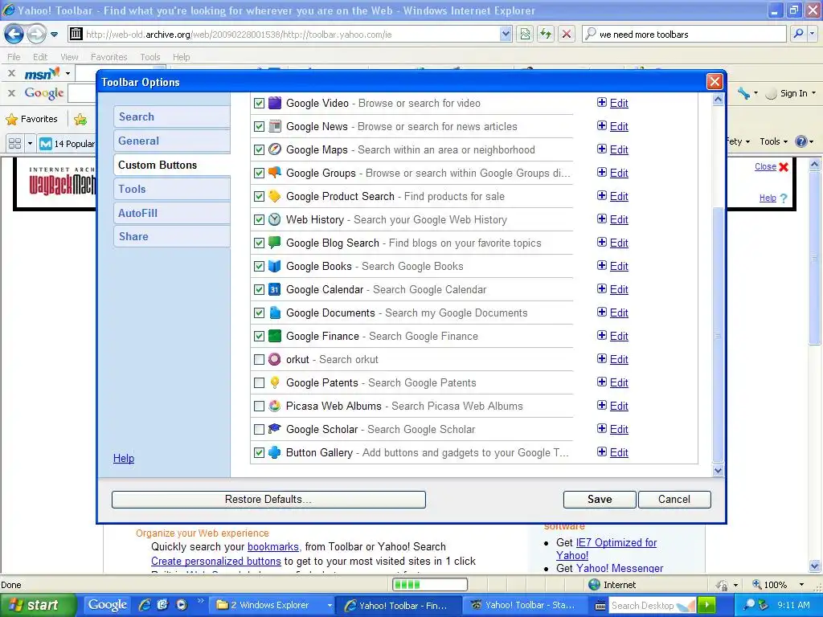This screenshot has height=617, width=823.
Task: Expand the plus icon for Google Books
Action: pyautogui.click(x=602, y=265)
